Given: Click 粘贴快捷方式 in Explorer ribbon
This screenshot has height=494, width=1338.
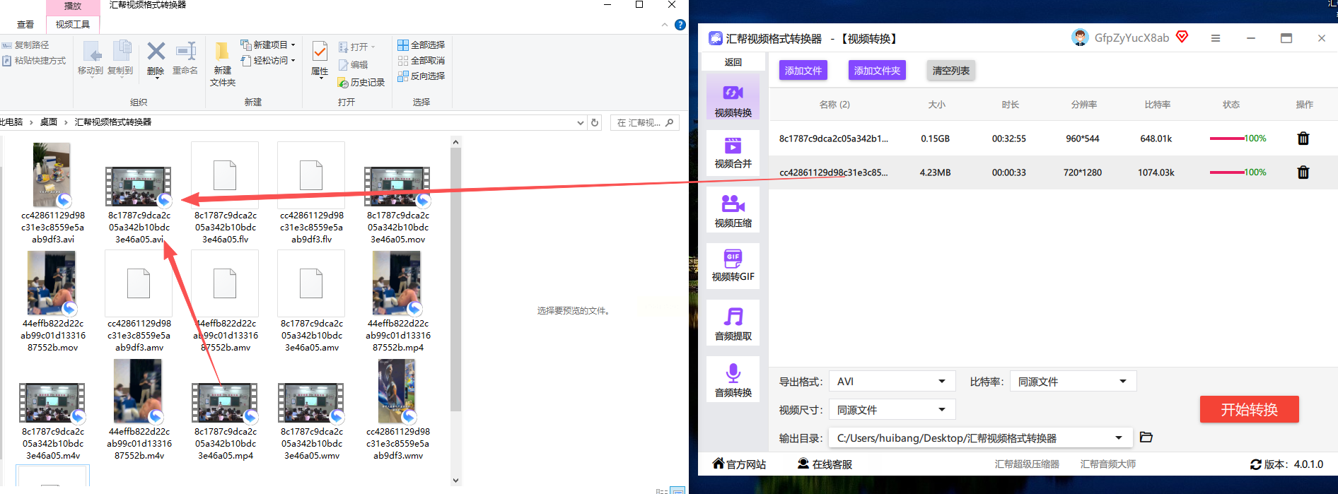Looking at the screenshot, I should (34, 61).
